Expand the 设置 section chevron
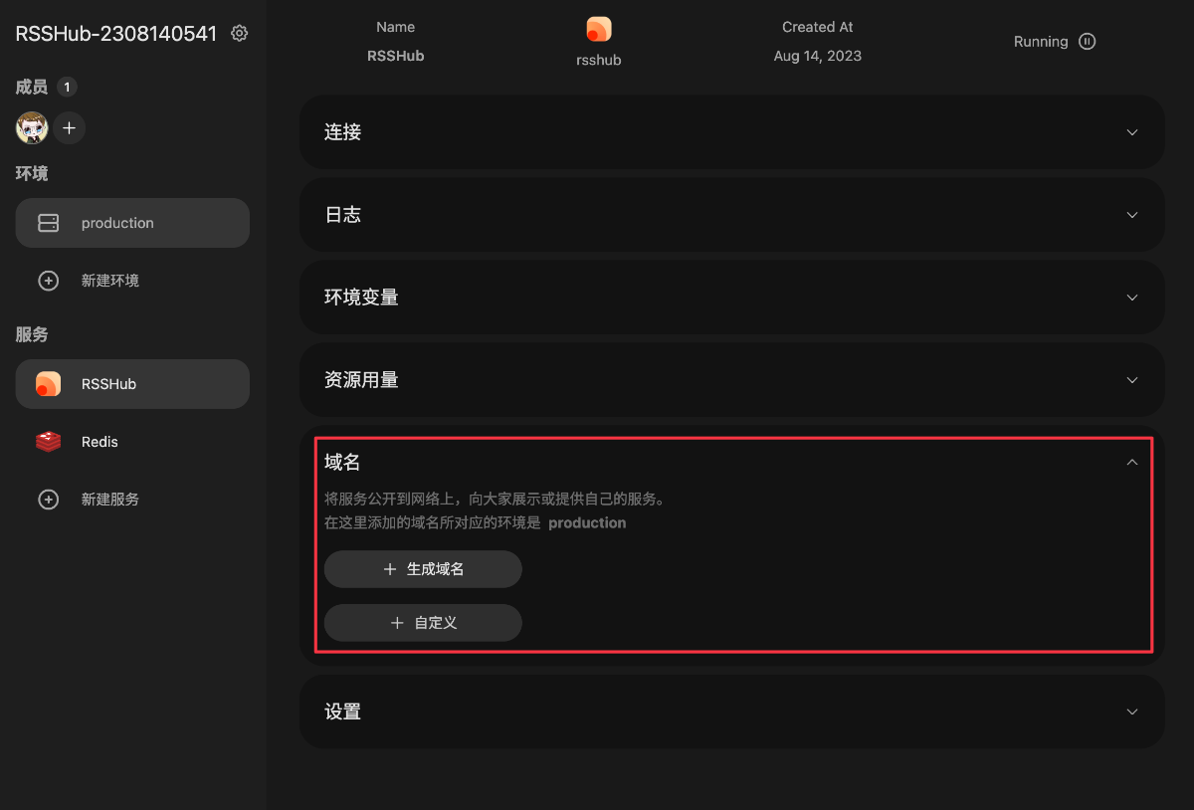This screenshot has width=1194, height=810. point(1131,711)
